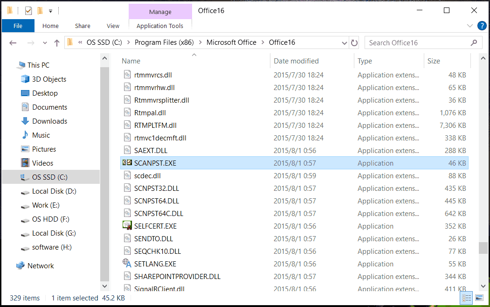Click file list scroll up arrow

tap(483, 58)
